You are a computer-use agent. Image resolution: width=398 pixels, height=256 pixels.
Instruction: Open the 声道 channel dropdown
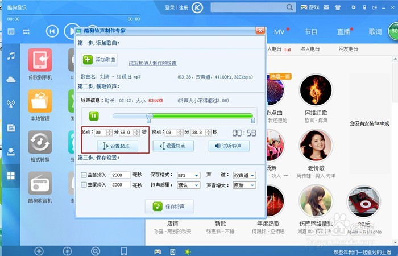click(244, 175)
